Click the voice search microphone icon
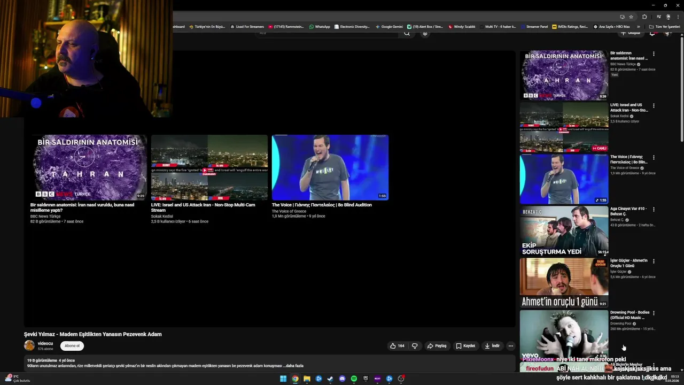The height and width of the screenshot is (385, 684). pyautogui.click(x=425, y=33)
